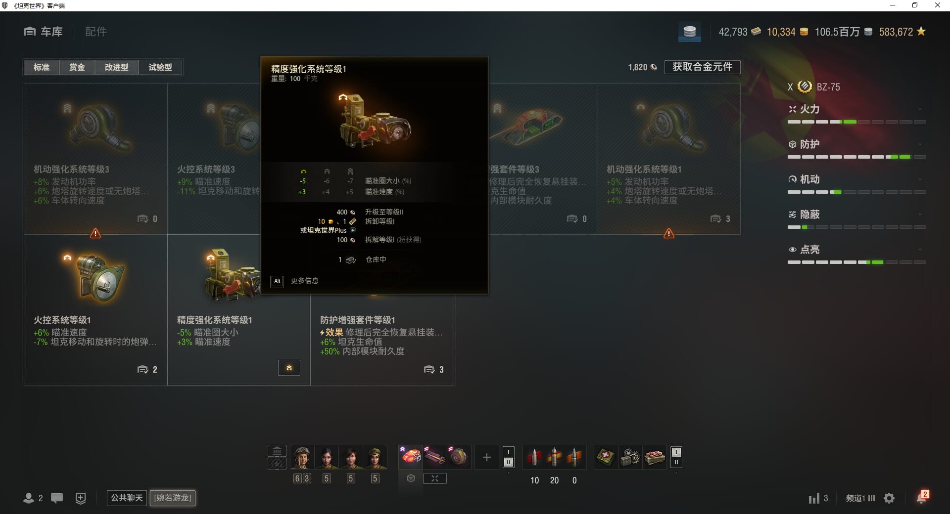Open the settings gear icon

[x=889, y=498]
